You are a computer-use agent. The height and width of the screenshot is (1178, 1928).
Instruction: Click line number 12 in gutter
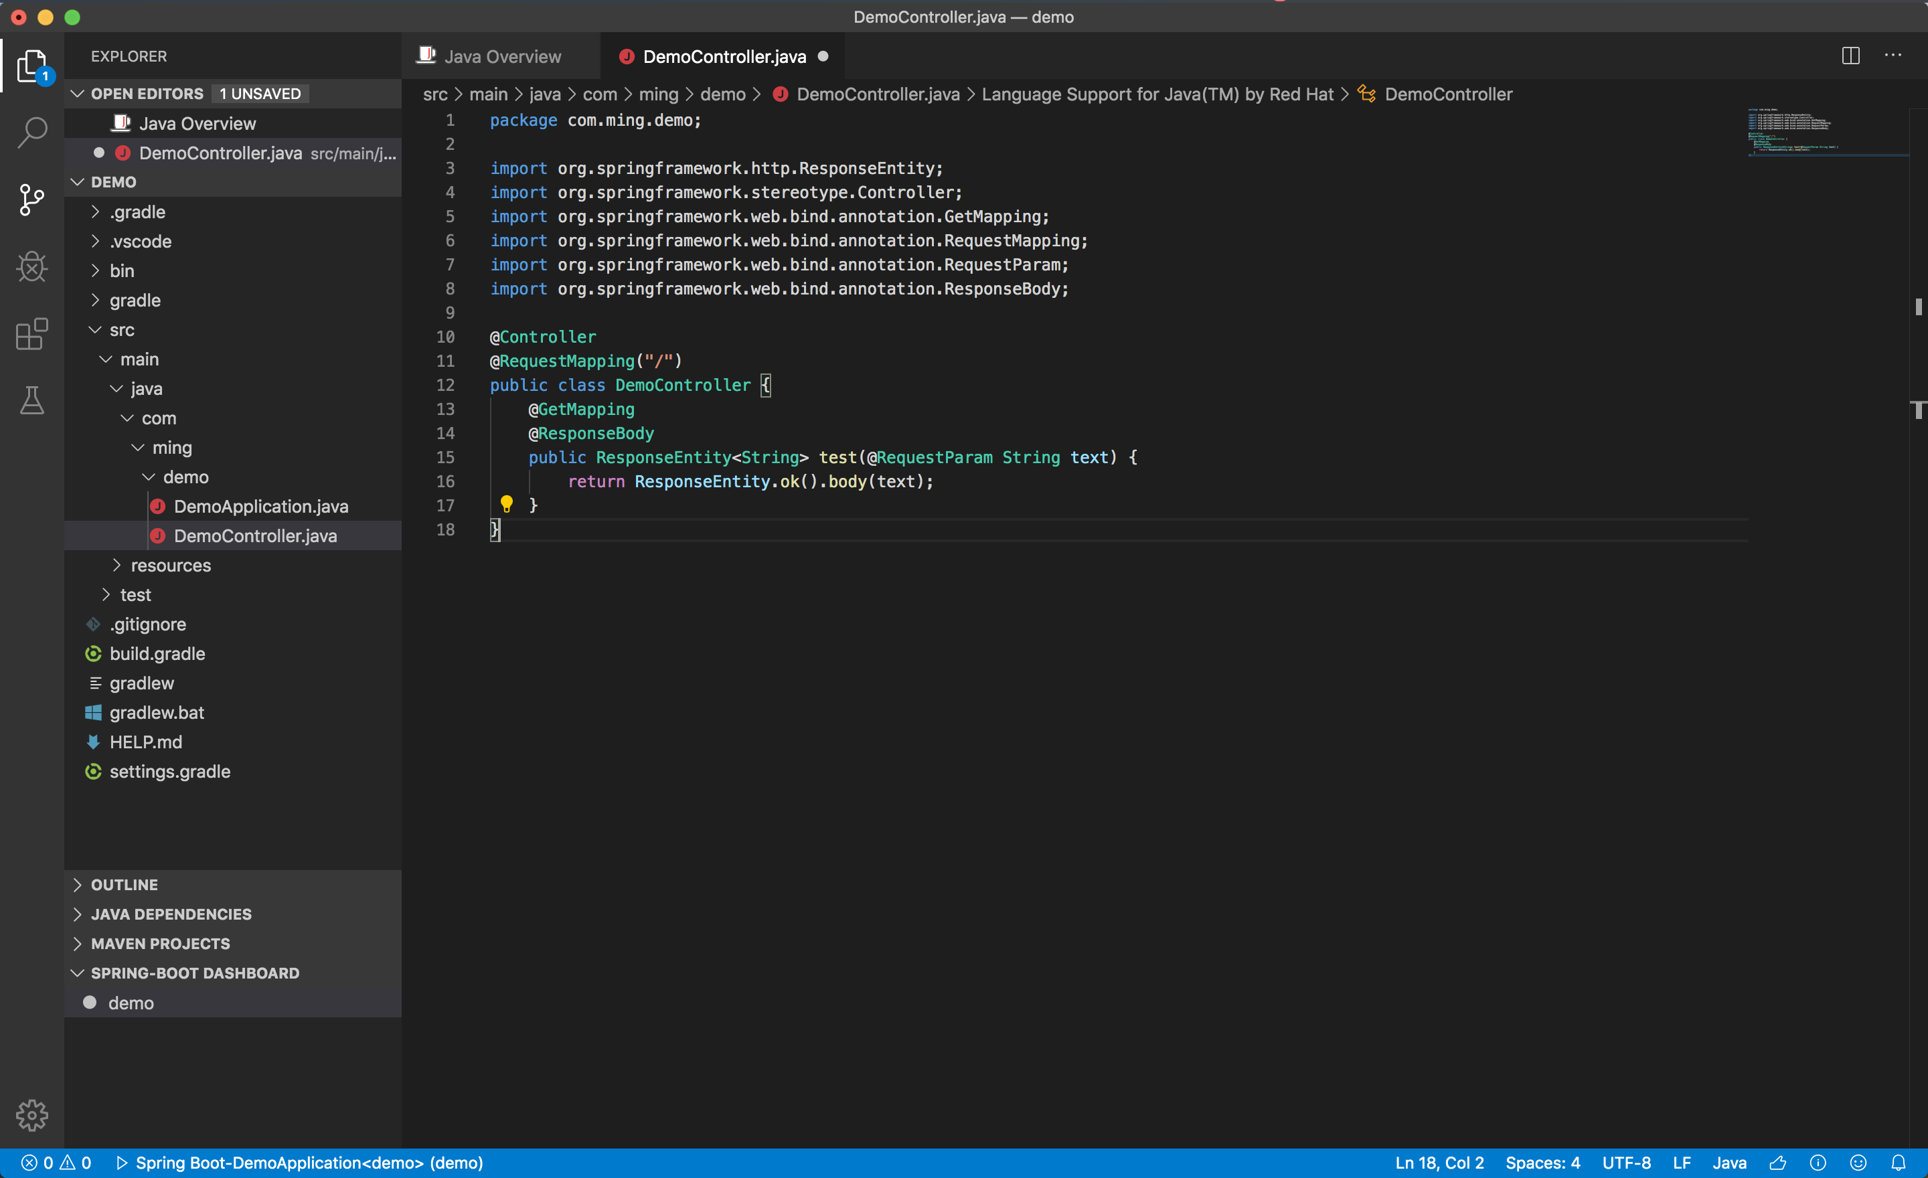[445, 385]
